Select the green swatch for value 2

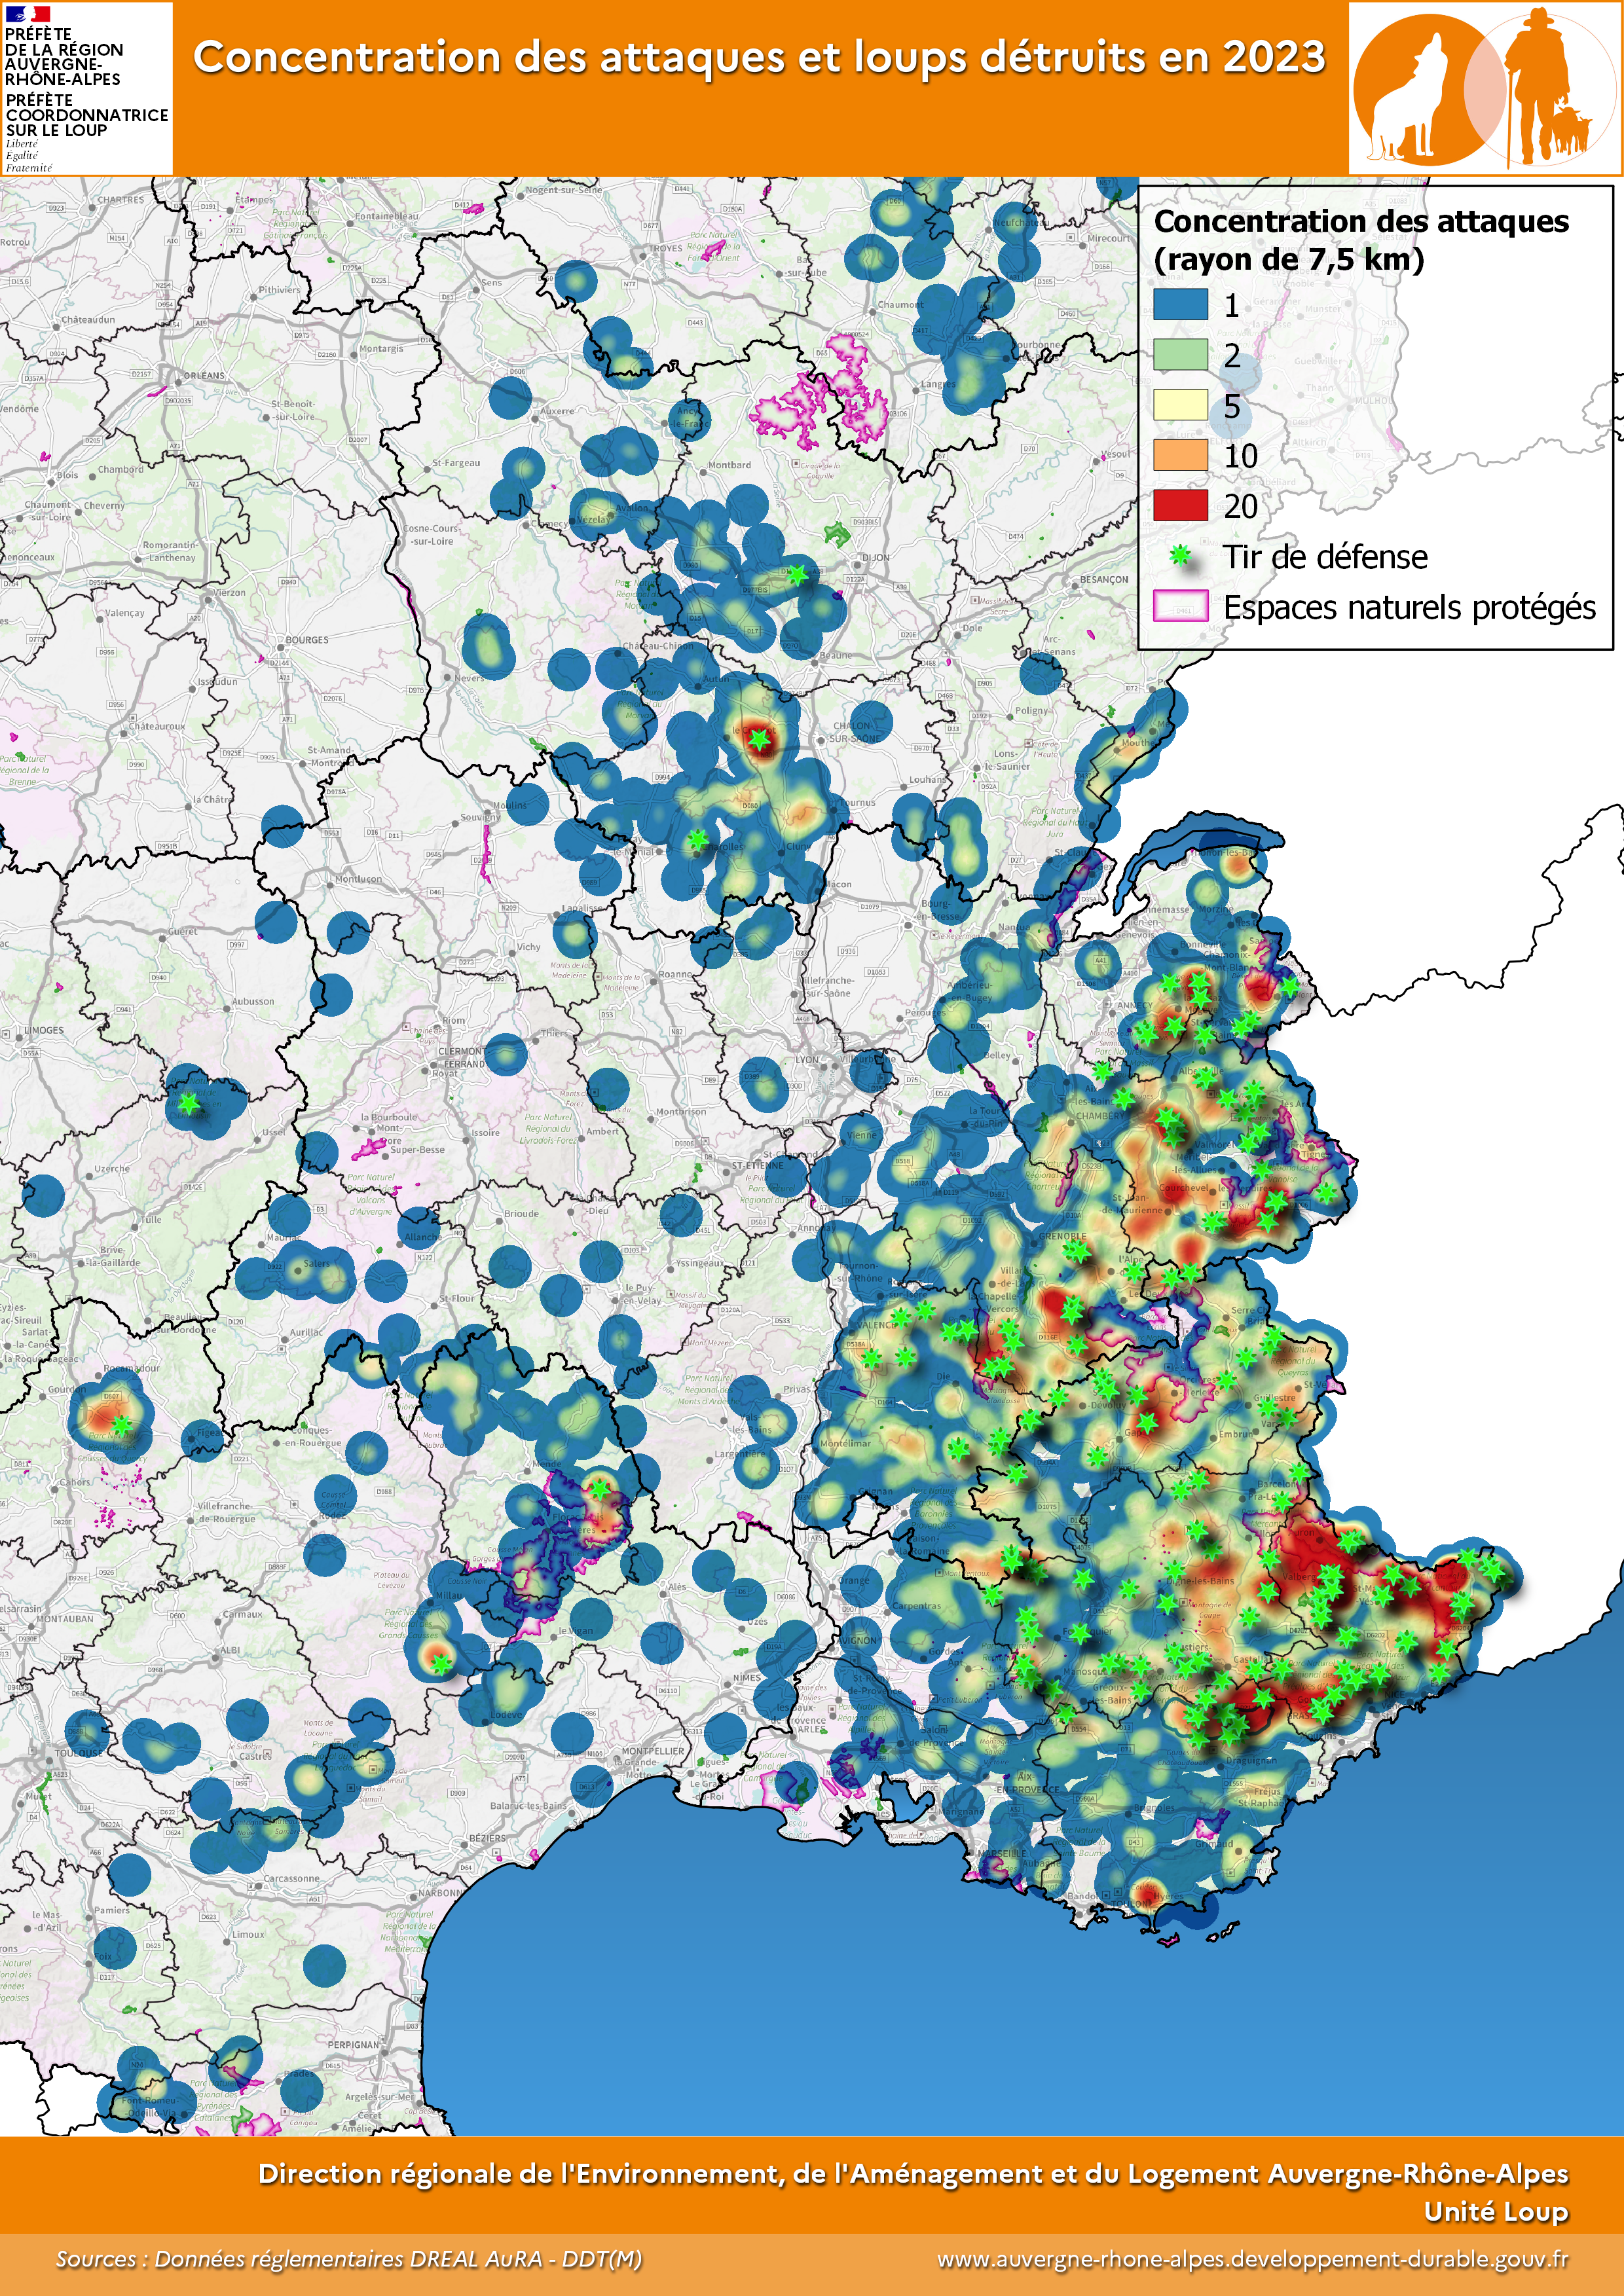1180,354
